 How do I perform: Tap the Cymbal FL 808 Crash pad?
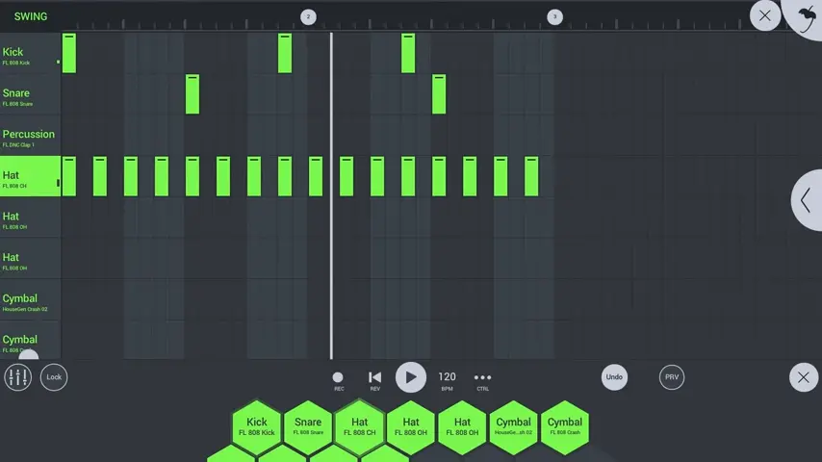tap(565, 426)
